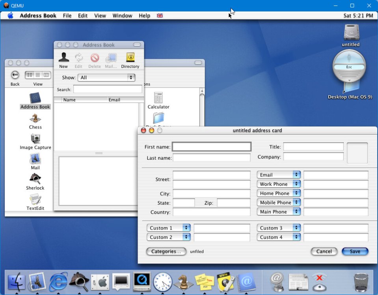Open the Work Phone label dropdown
Screen dimensions: 378x295
click(279, 184)
